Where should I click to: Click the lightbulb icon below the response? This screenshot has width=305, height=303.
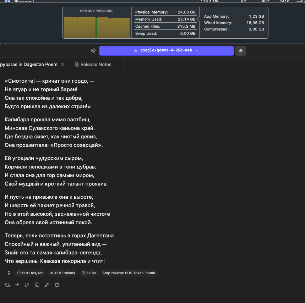pyautogui.click(x=9, y=273)
